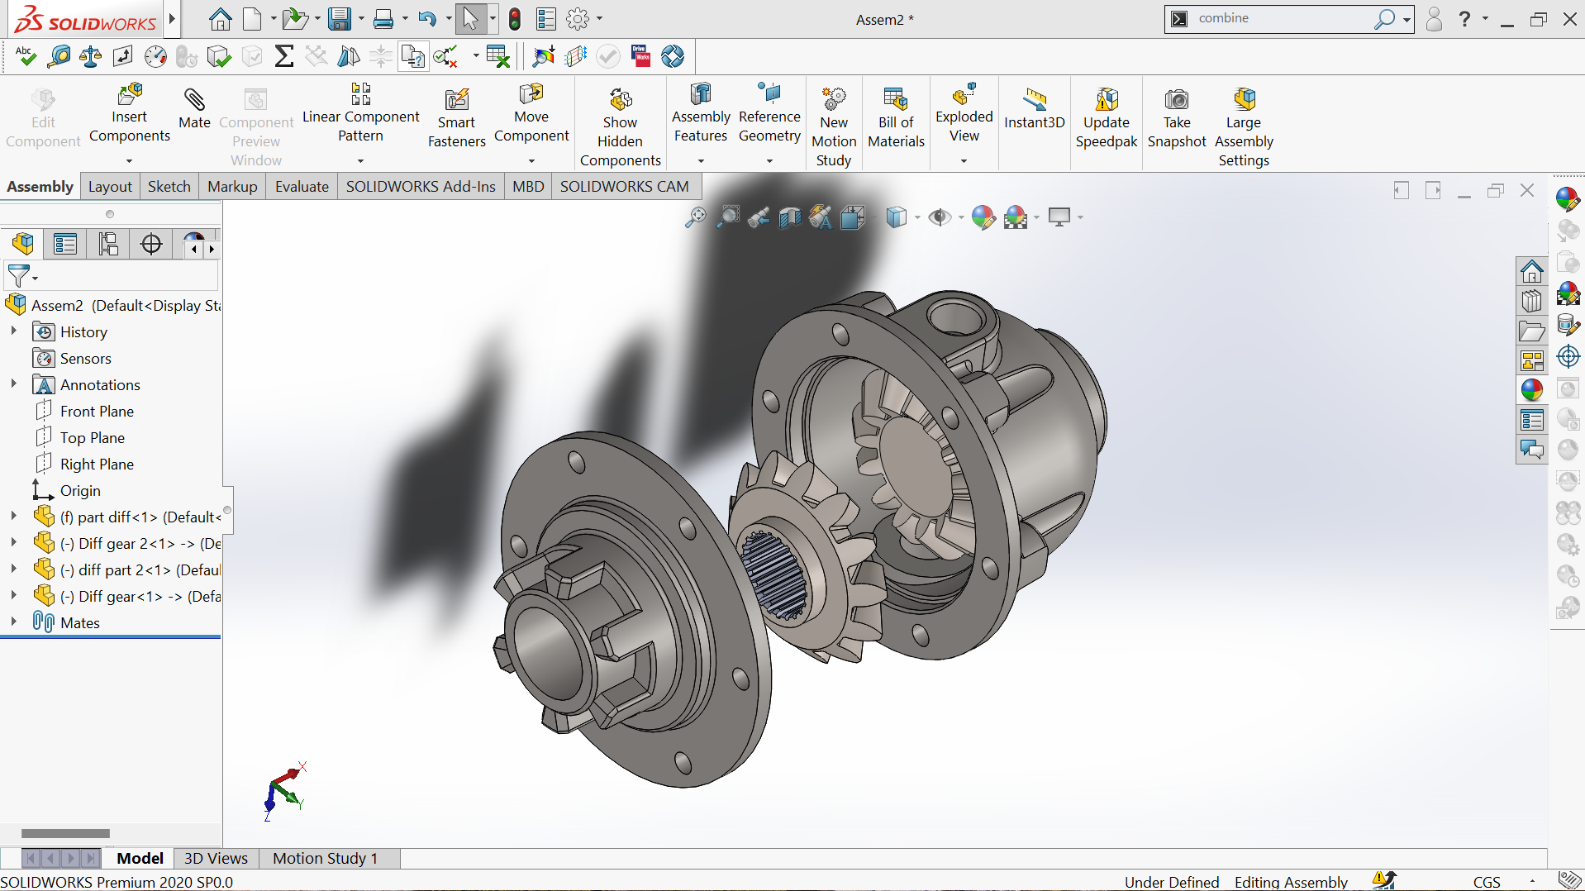
Task: Open the Motion Study 1 tab
Action: click(x=325, y=858)
